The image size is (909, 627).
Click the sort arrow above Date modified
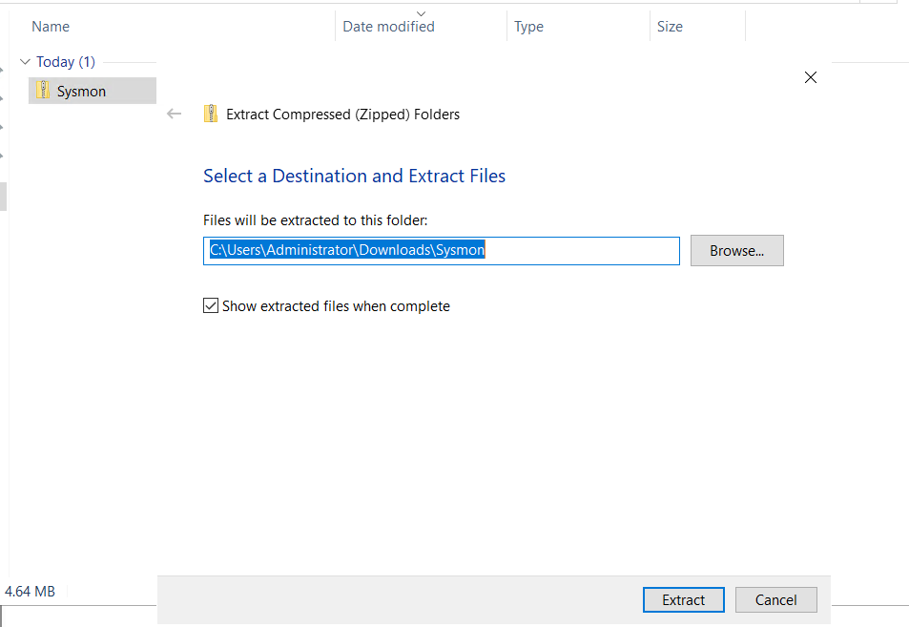pos(422,13)
